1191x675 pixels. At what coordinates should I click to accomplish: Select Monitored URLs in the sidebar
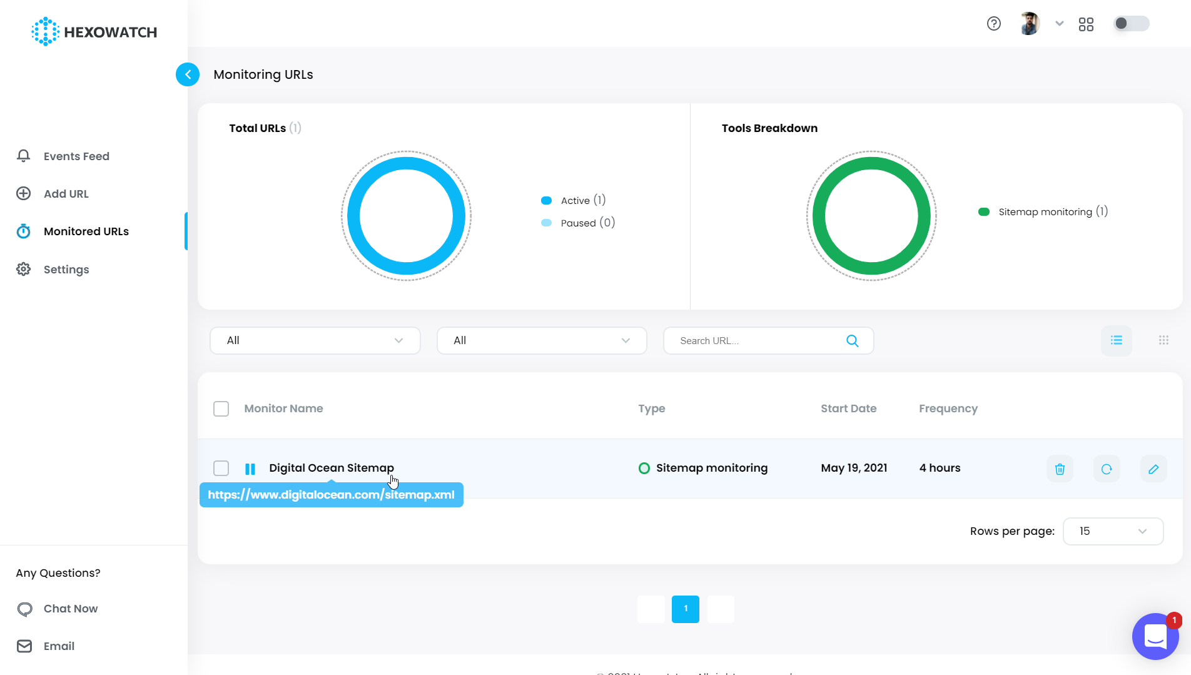click(86, 231)
